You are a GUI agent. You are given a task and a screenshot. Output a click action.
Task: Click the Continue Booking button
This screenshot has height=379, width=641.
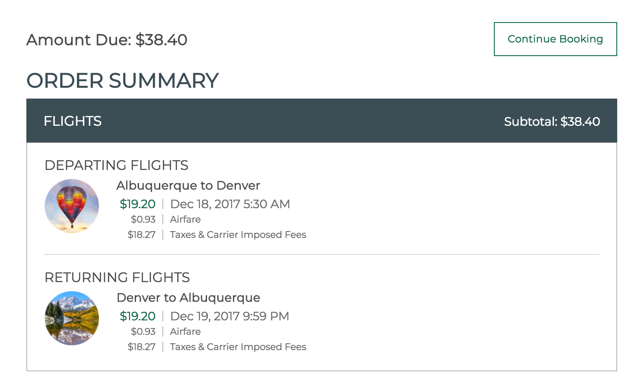tap(555, 39)
